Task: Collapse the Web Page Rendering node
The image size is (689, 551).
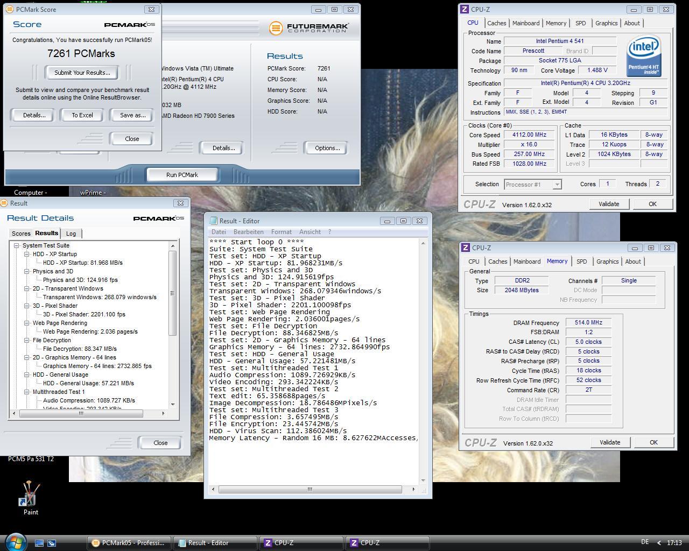Action: tap(27, 323)
